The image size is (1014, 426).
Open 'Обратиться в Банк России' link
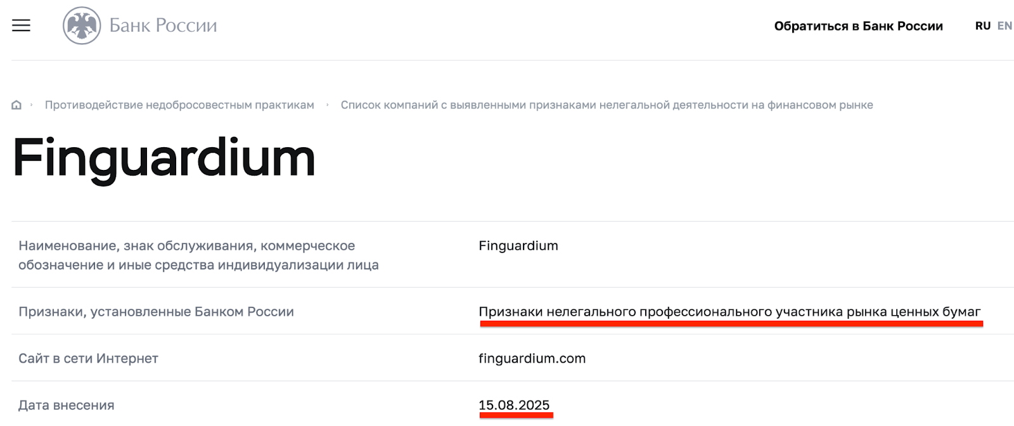858,26
